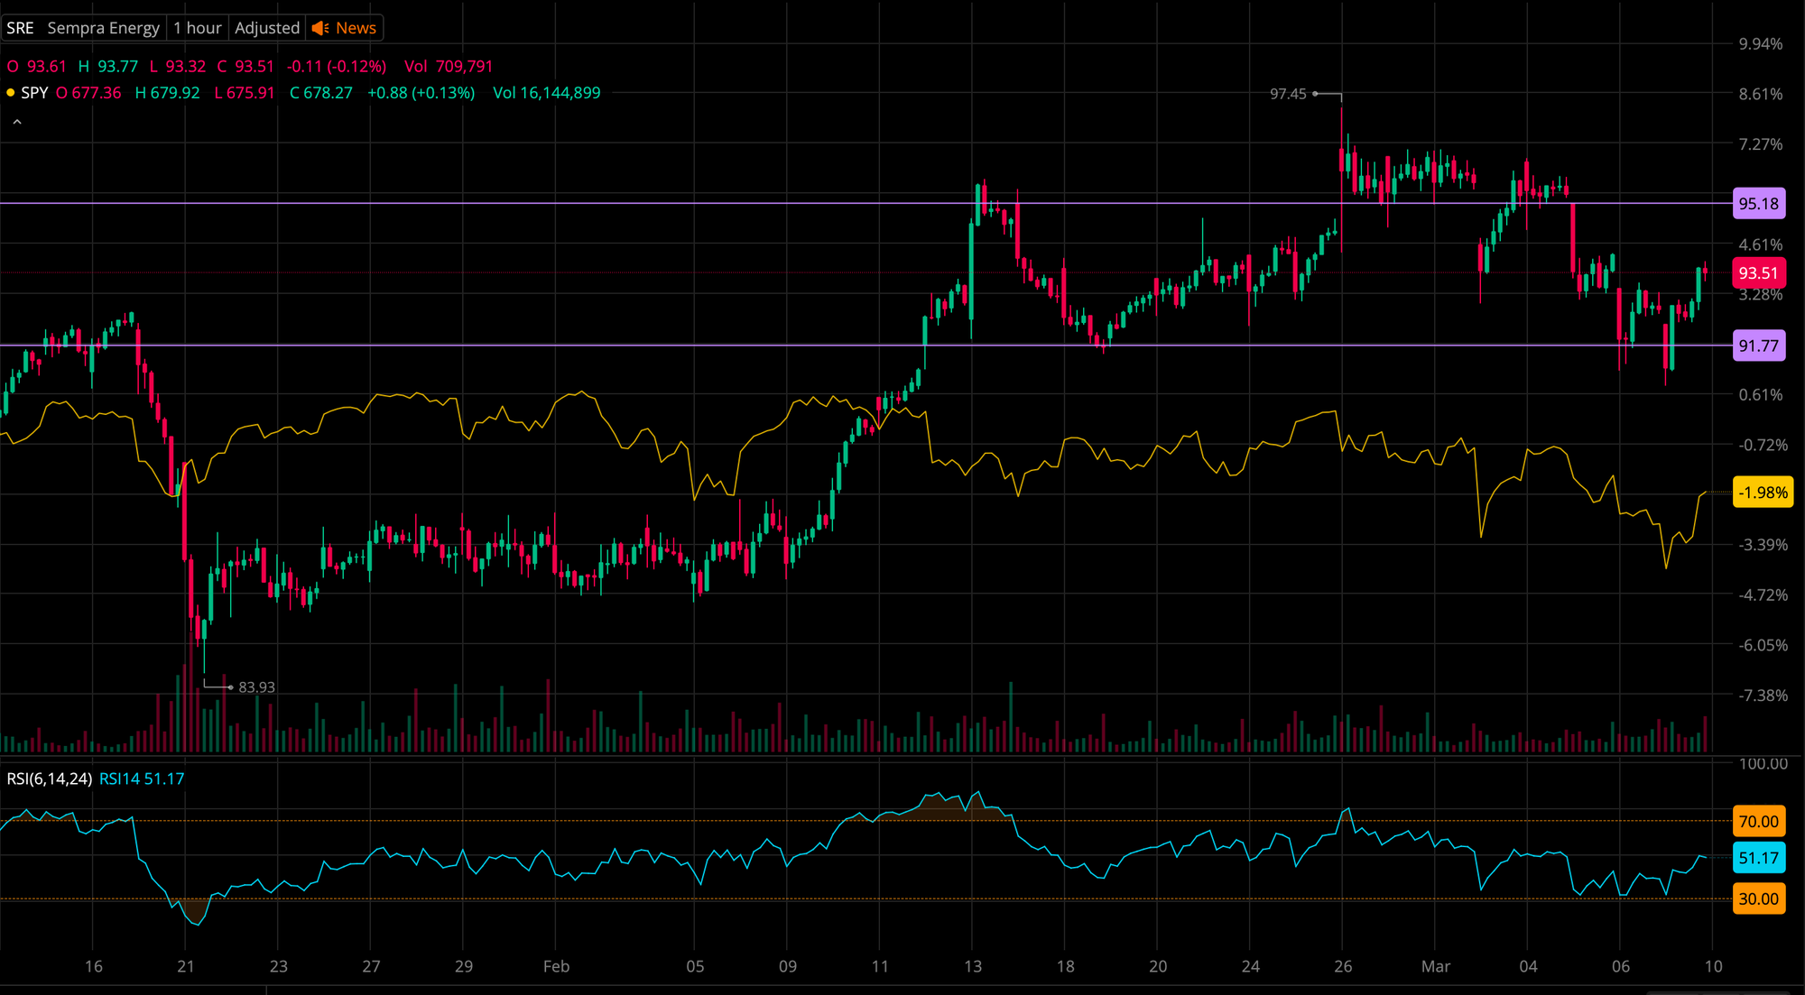This screenshot has width=1805, height=995.
Task: Click the Sempra Energy company name
Action: click(x=103, y=28)
